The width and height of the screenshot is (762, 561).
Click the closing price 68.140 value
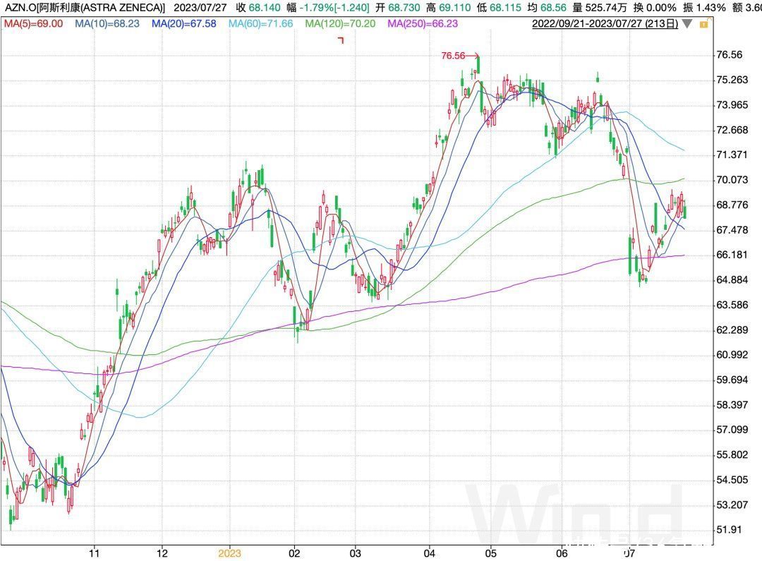[x=265, y=8]
